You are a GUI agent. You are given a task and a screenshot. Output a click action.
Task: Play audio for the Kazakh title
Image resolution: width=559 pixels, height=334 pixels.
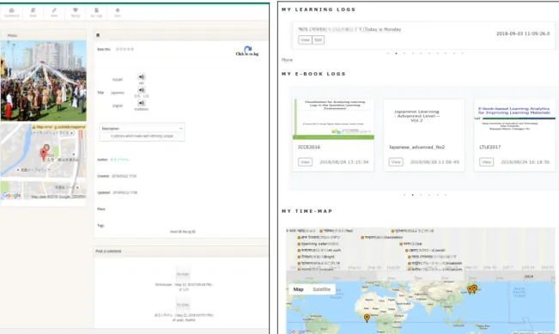[142, 76]
